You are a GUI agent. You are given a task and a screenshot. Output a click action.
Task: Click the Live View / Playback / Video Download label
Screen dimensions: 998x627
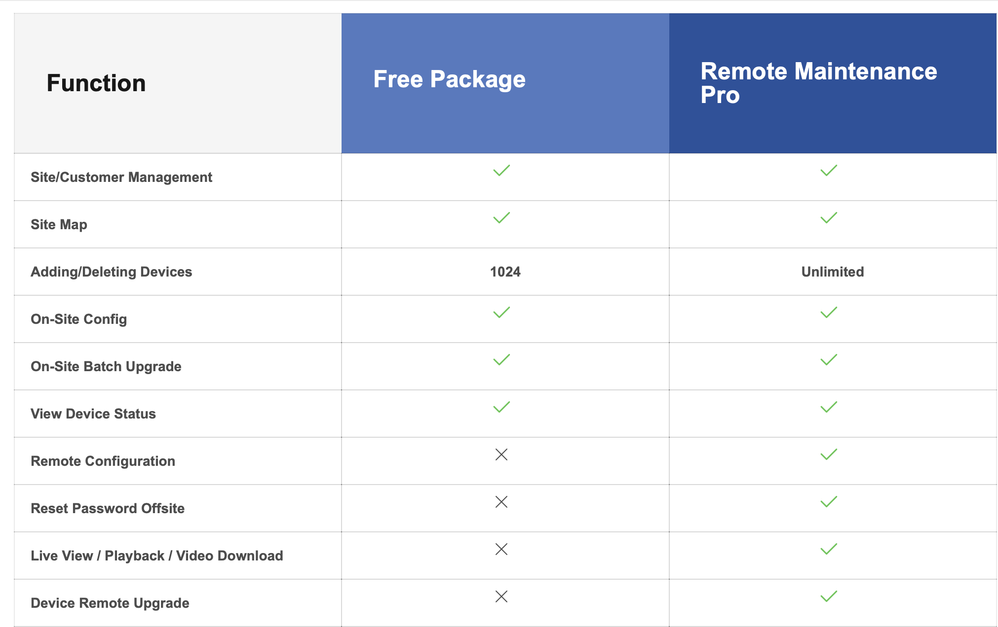point(156,556)
